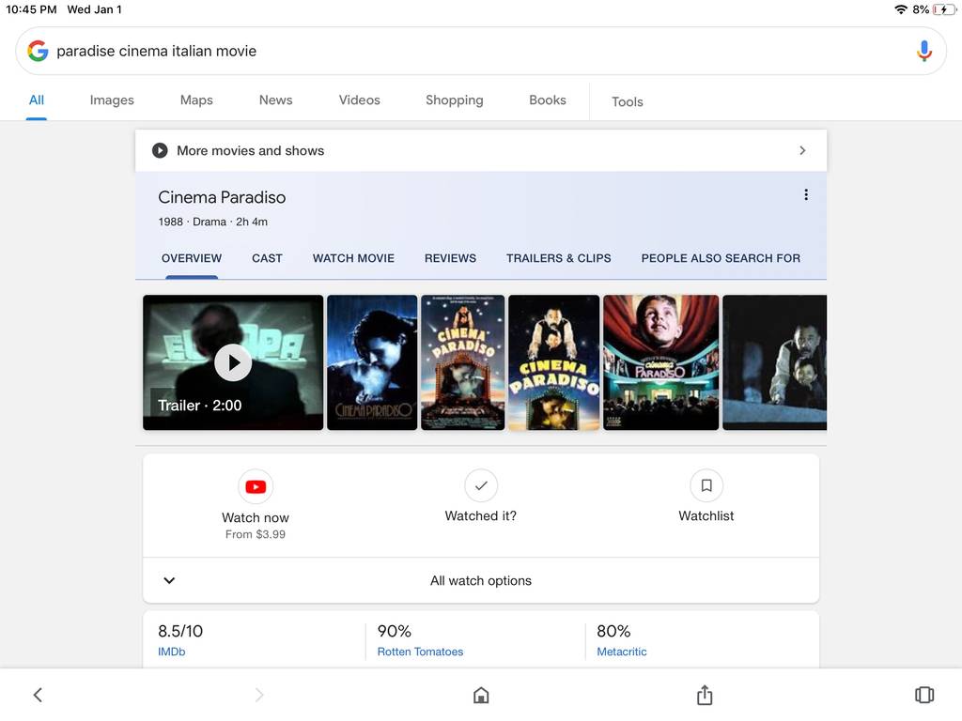Image resolution: width=962 pixels, height=721 pixels.
Task: Click the 80% rating value
Action: click(613, 631)
